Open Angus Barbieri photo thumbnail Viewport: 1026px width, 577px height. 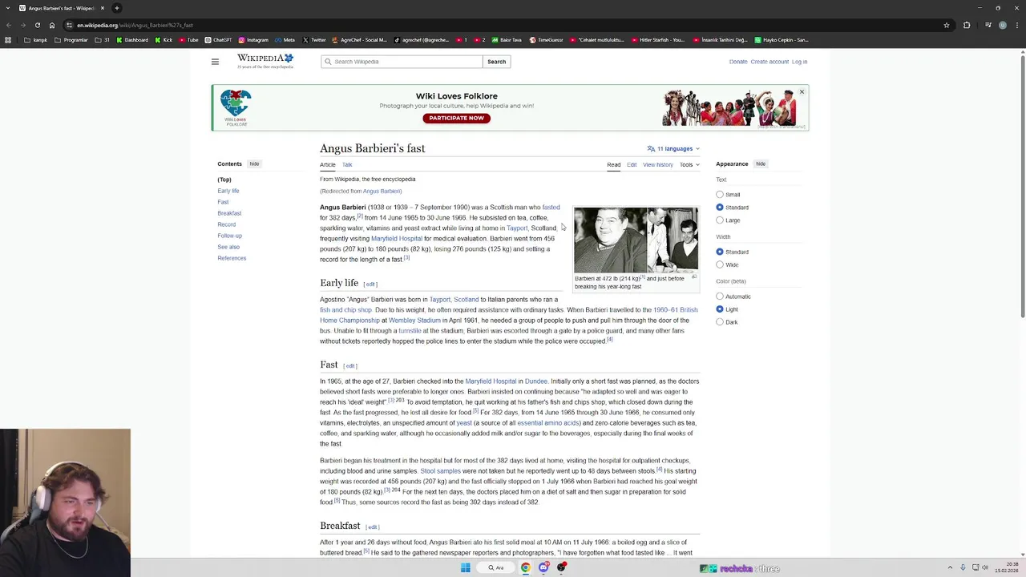636,240
